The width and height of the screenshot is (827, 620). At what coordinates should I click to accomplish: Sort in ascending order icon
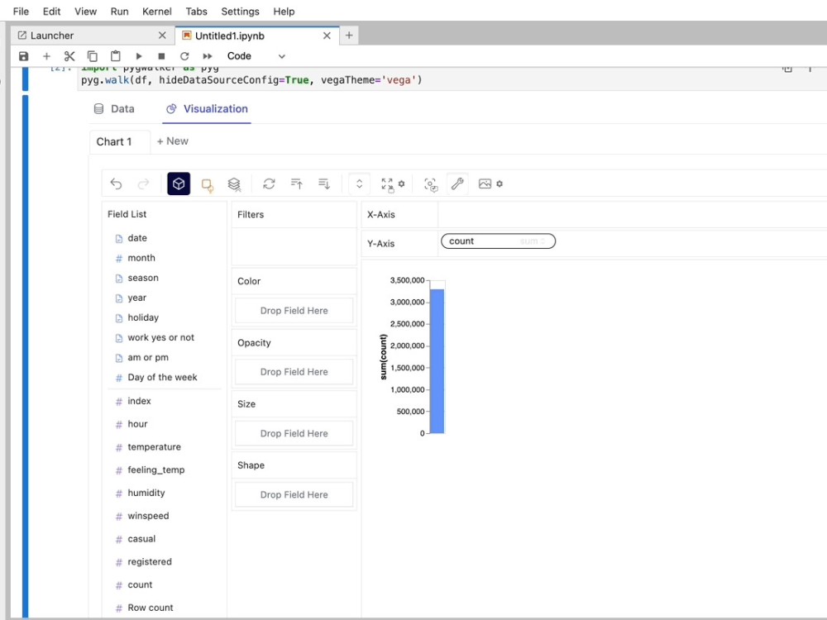[x=297, y=184]
